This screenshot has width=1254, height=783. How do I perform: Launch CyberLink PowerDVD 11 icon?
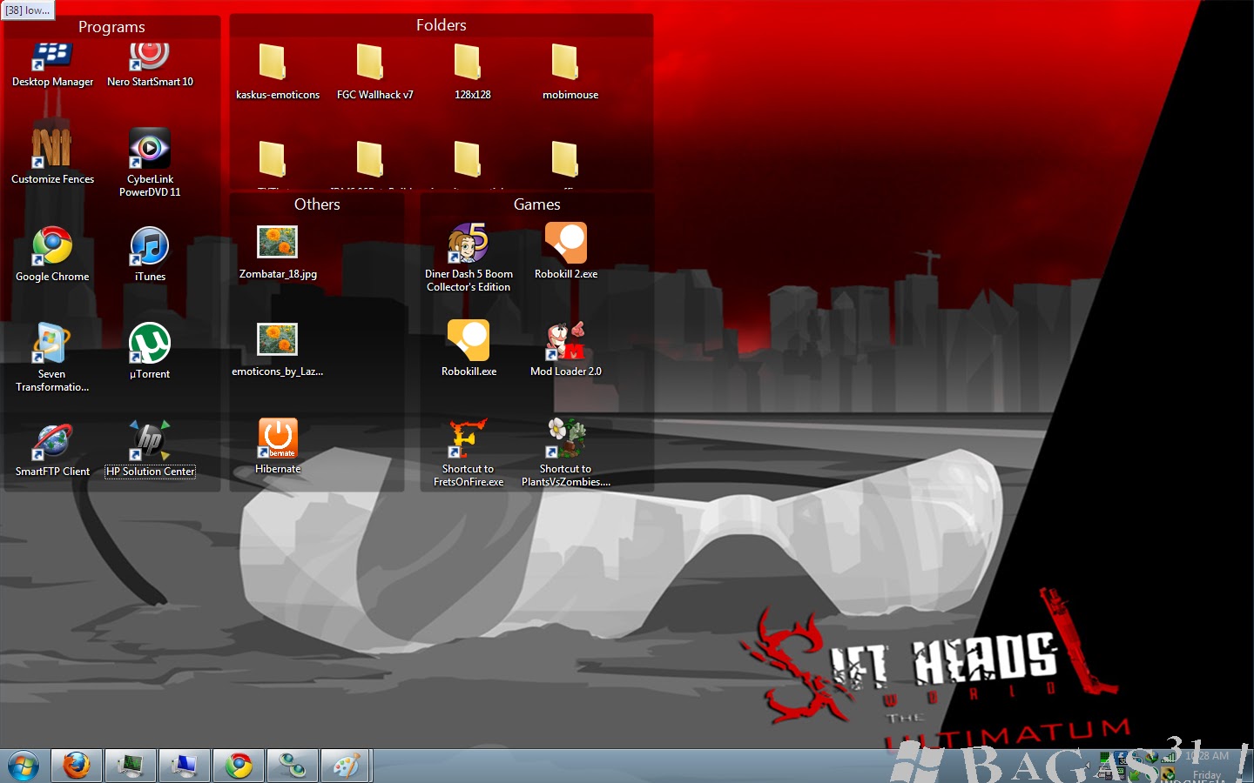(150, 148)
